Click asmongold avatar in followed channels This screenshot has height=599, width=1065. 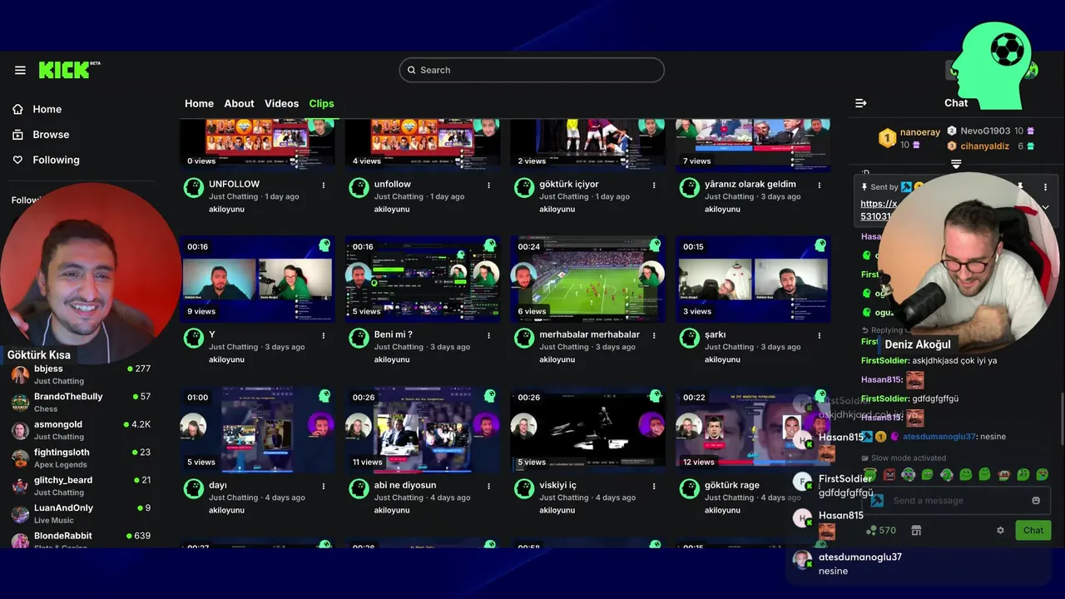point(20,430)
